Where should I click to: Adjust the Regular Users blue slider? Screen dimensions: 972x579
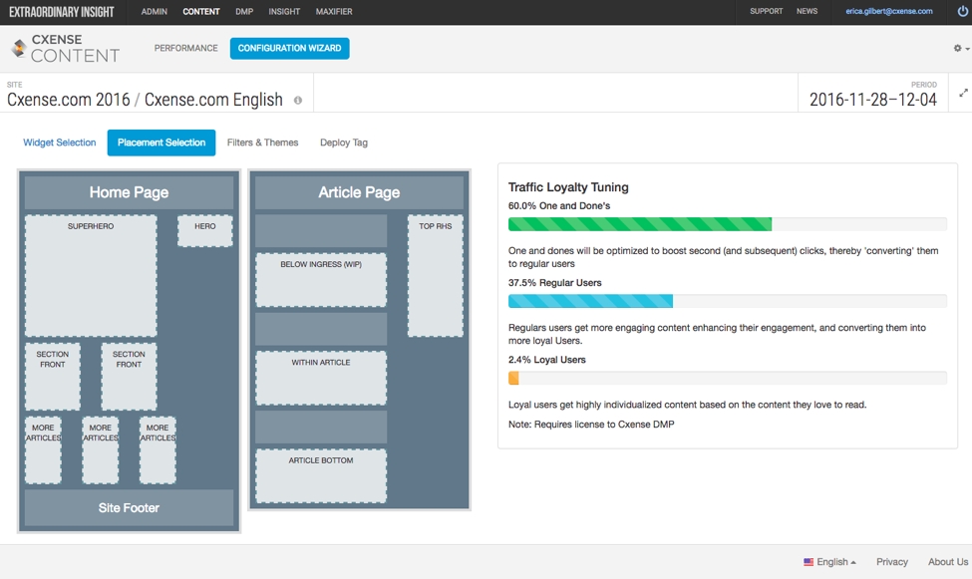[727, 301]
